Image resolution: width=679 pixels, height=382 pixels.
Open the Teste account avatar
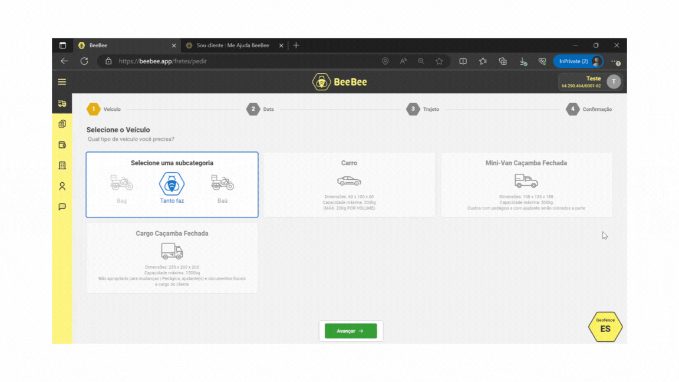pos(614,81)
